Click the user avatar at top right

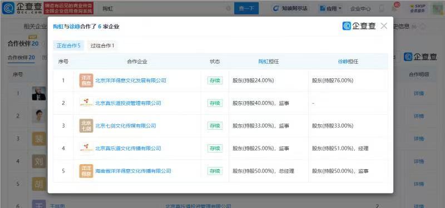(438, 9)
